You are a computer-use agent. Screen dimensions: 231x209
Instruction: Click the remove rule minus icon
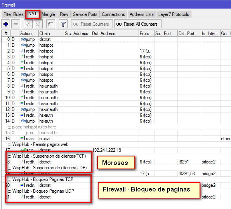pos(16,24)
